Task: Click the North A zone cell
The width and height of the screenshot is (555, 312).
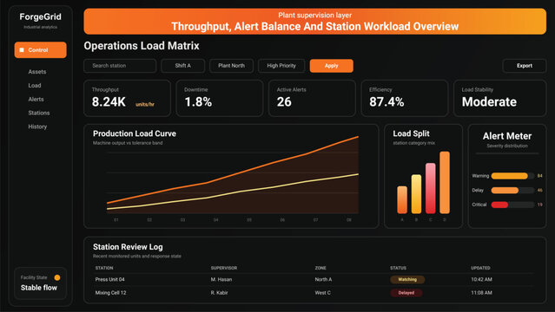Action: 323,279
